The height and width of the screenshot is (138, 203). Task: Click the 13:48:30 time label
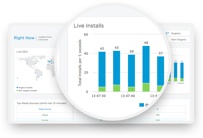[x=181, y=83]
